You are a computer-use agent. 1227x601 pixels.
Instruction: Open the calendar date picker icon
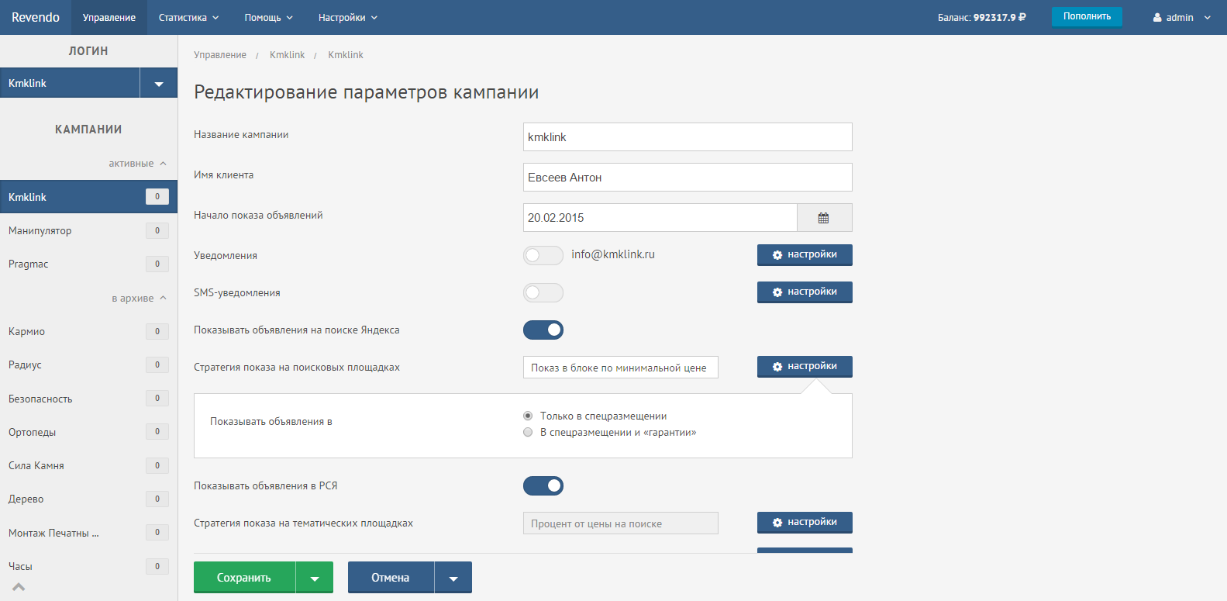(823, 218)
